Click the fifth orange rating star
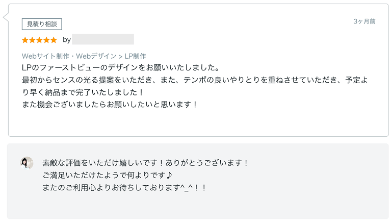Screen dimensions: 392x223 tap(54, 40)
